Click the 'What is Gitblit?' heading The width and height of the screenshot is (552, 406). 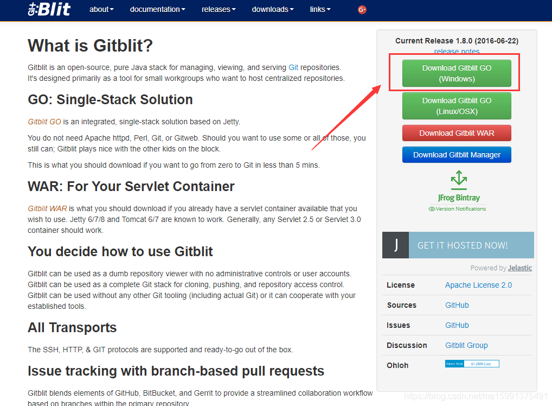pos(90,46)
